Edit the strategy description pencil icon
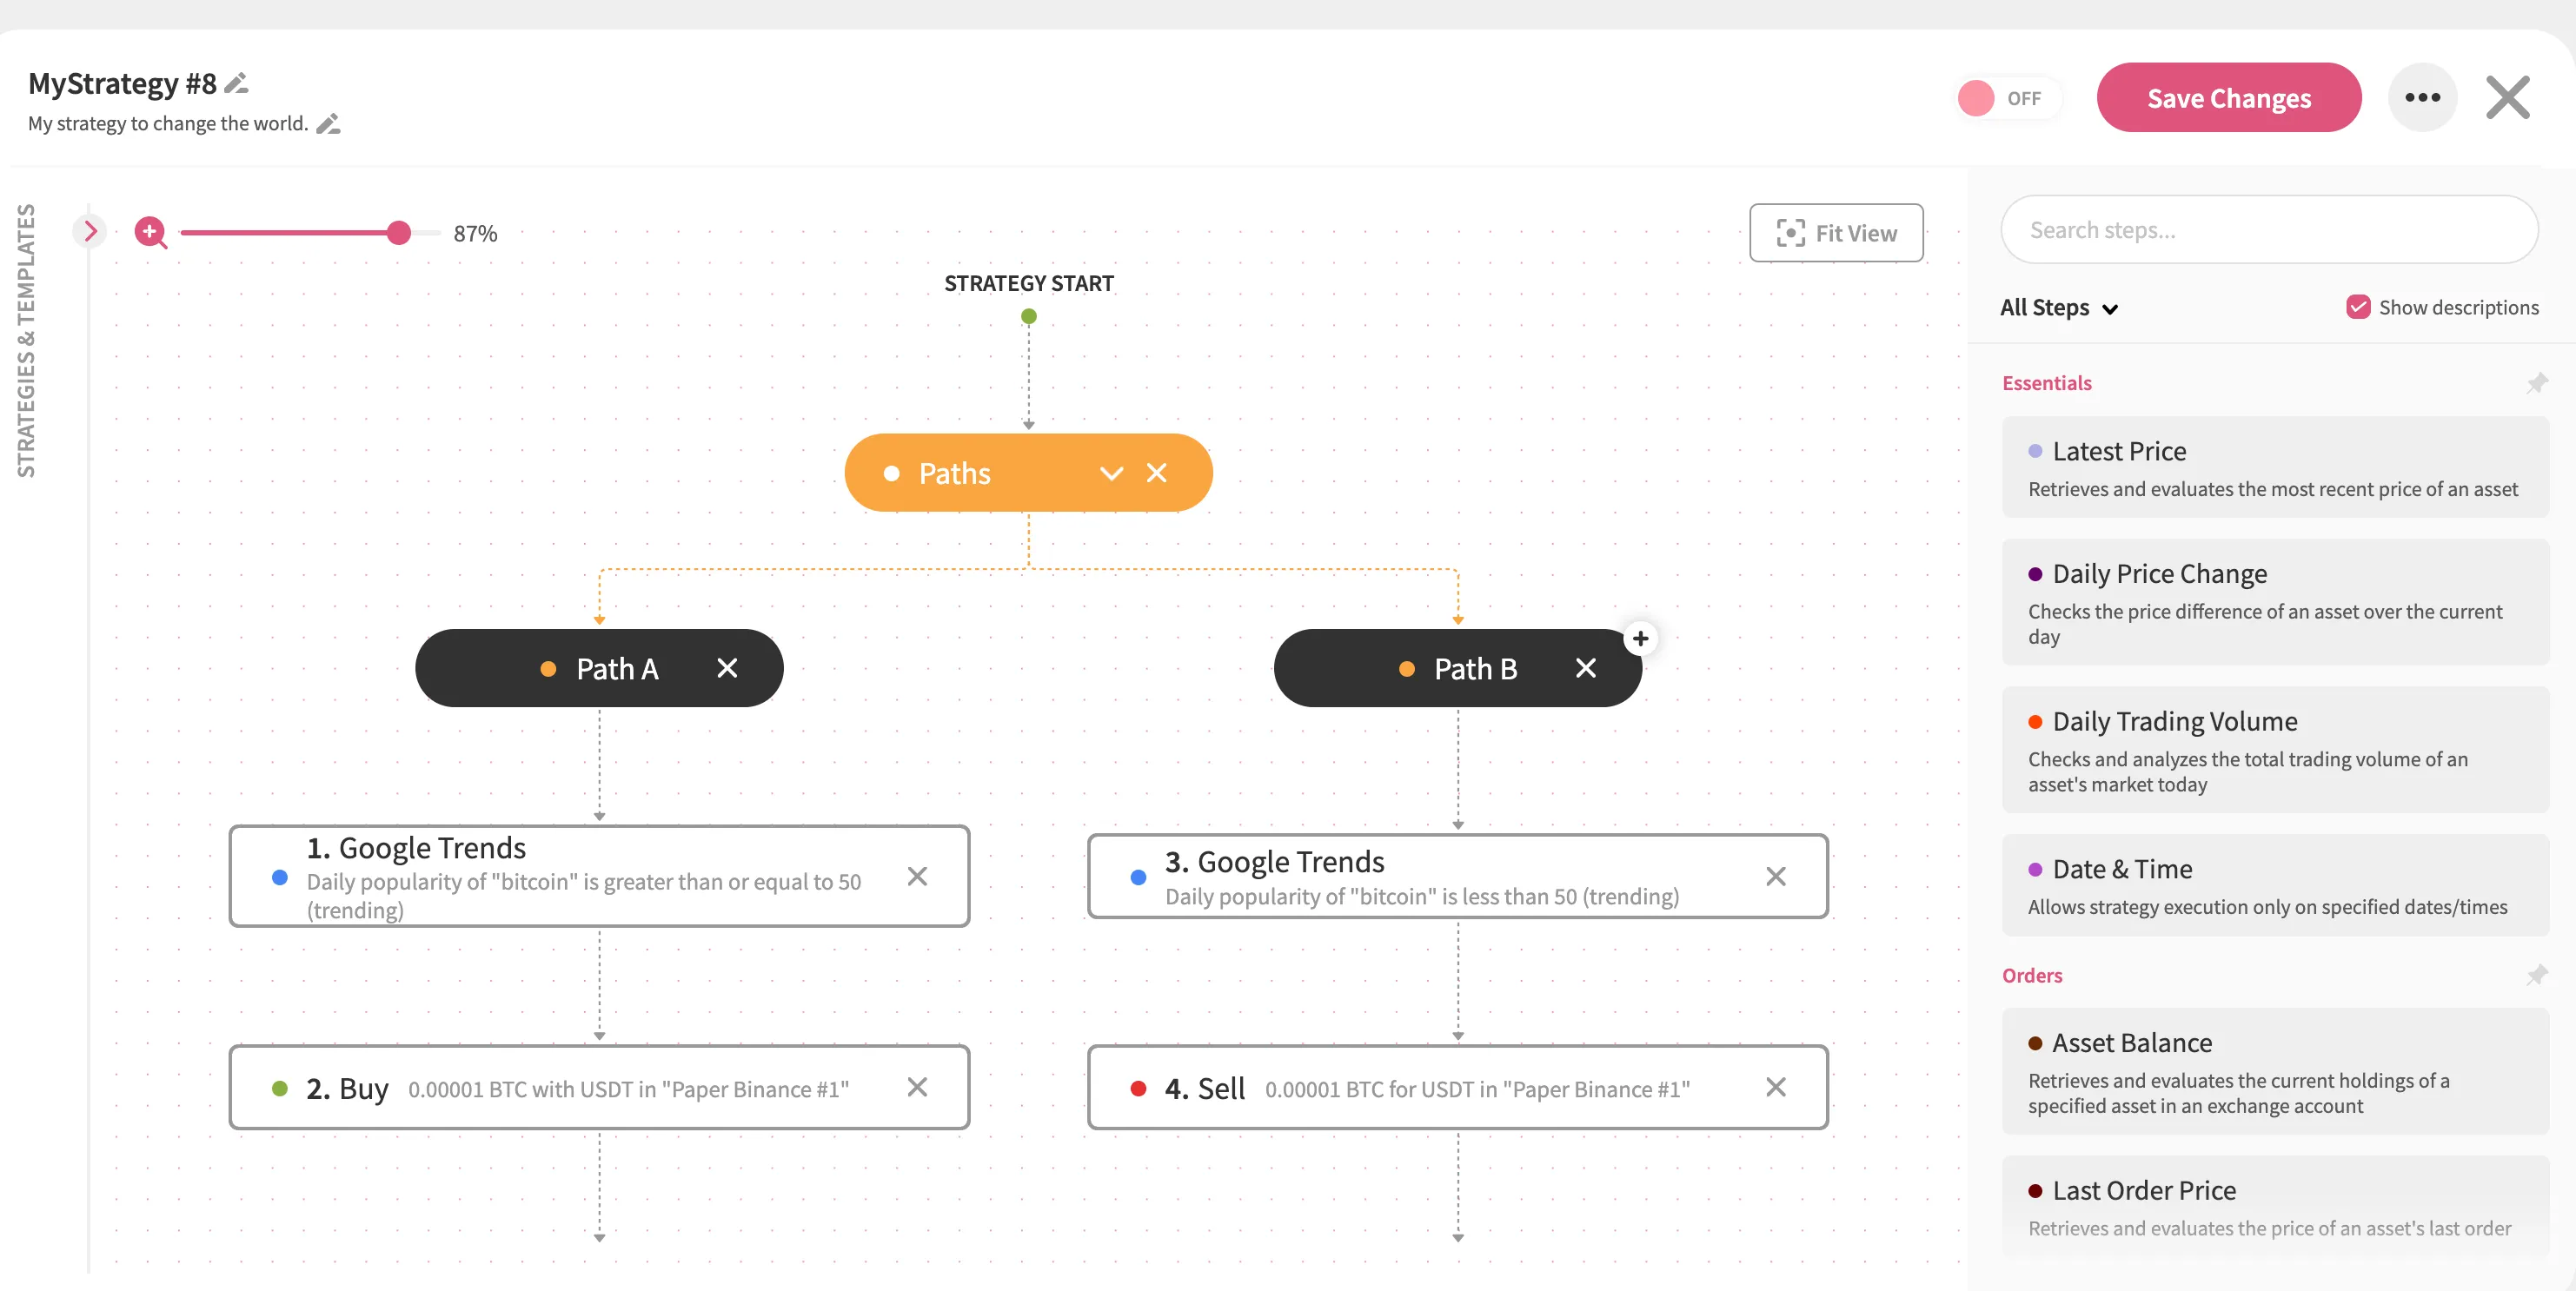Image resolution: width=2576 pixels, height=1291 pixels. [328, 124]
